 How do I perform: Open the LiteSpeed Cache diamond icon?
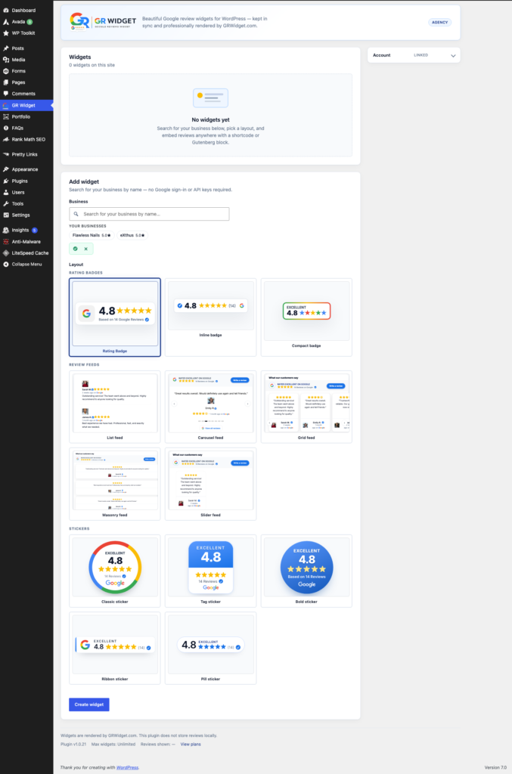click(6, 252)
